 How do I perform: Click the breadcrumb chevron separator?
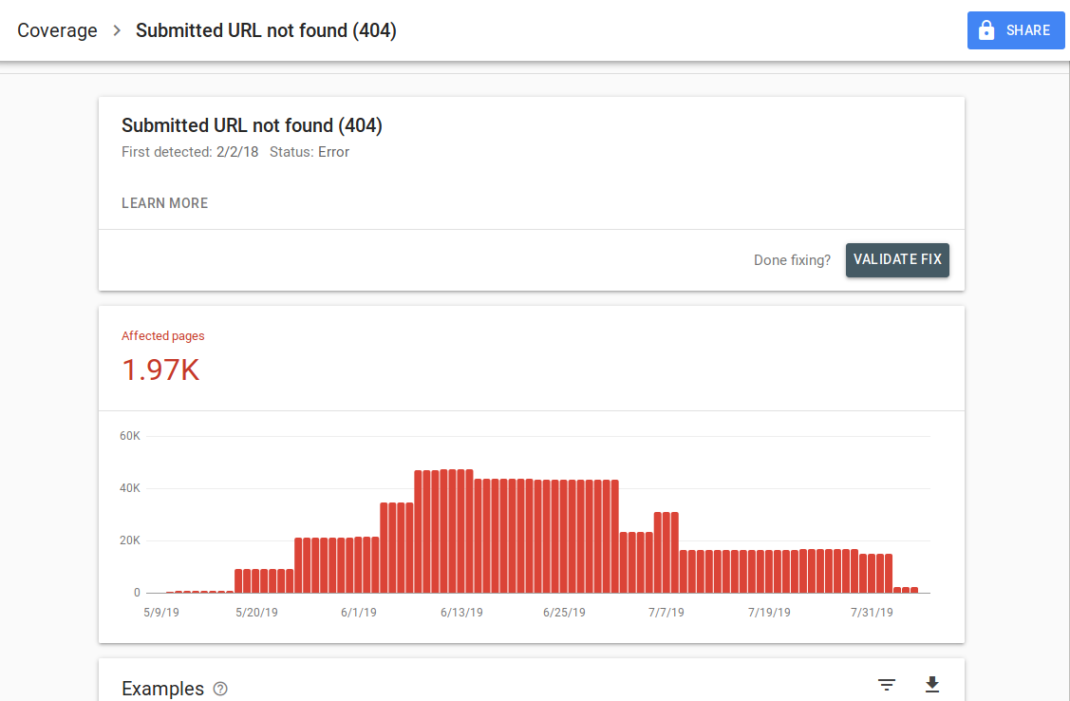point(117,30)
